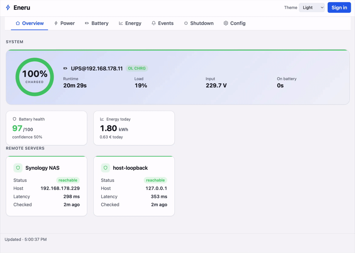The image size is (355, 253).
Task: Click the 1.80 kWh energy value
Action: (x=114, y=128)
